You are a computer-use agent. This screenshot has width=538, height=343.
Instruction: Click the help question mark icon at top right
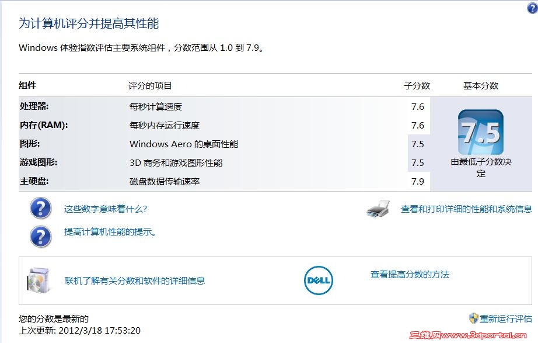[532, 8]
